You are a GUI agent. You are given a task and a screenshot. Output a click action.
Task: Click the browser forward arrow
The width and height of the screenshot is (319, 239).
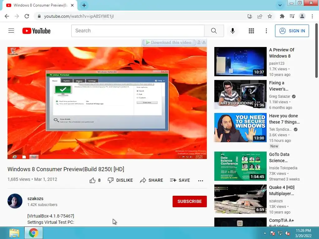(x=17, y=16)
